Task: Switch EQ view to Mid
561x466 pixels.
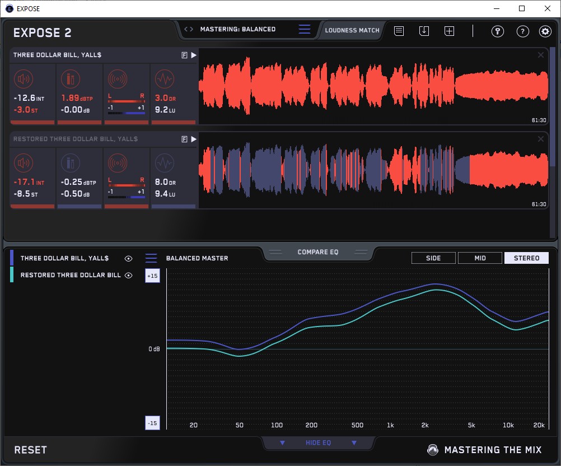Action: pos(480,258)
